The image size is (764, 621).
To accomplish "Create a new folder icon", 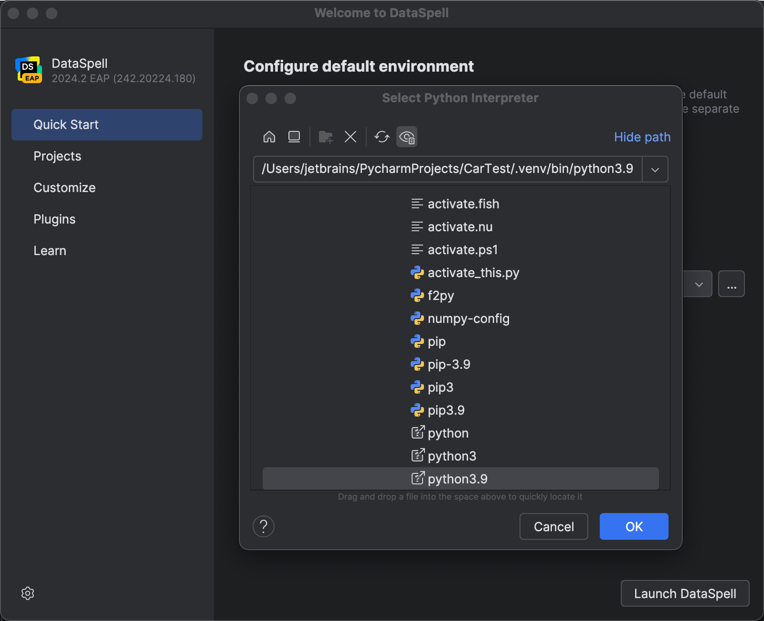I will tap(326, 137).
